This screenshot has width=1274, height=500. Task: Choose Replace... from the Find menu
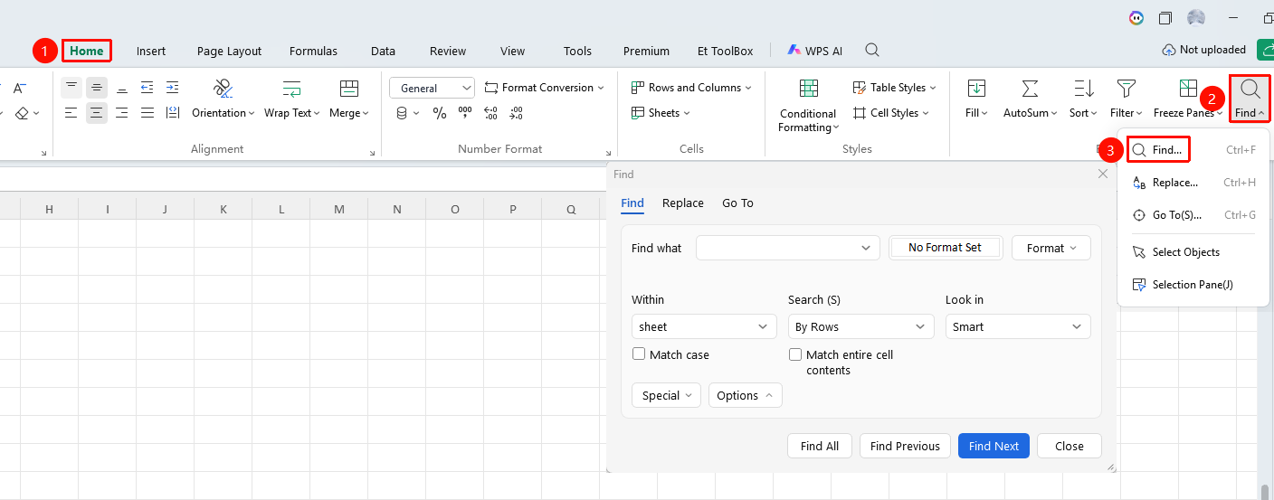[x=1193, y=183]
